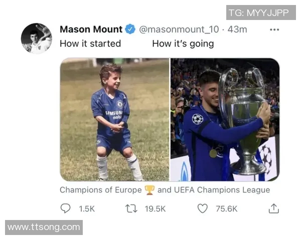301x240 pixels.
Task: Click the www.ttsong.com watermark link
Action: point(44,227)
